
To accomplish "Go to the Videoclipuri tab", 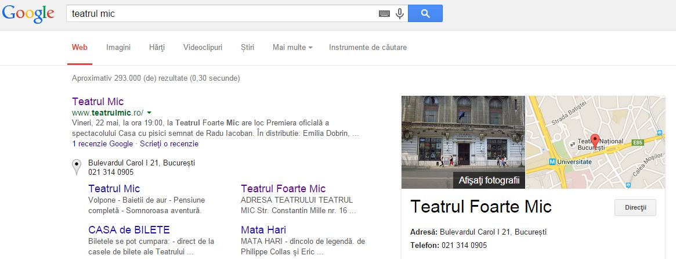I will click(x=203, y=48).
